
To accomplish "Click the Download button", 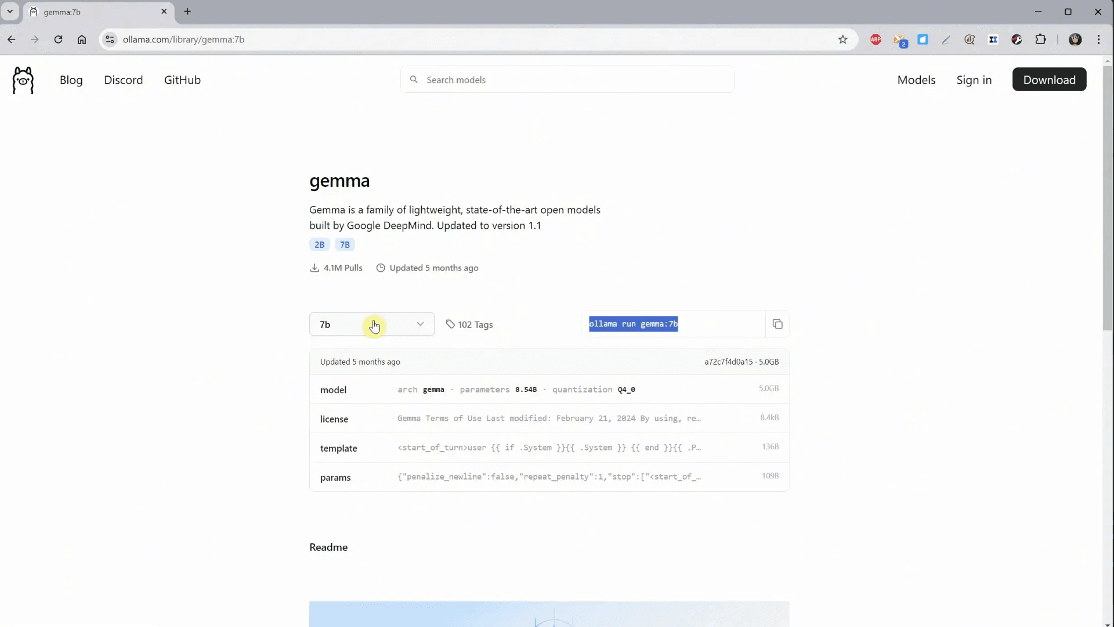I will (x=1049, y=80).
